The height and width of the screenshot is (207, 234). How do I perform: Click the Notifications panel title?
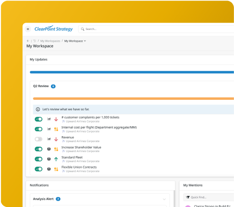pos(39,185)
